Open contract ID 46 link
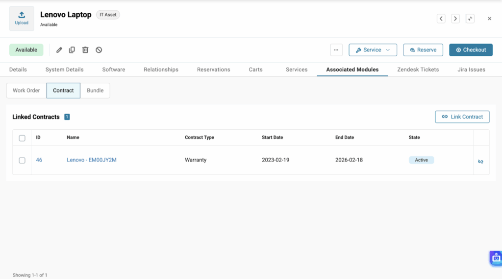The image size is (502, 279). click(39, 160)
